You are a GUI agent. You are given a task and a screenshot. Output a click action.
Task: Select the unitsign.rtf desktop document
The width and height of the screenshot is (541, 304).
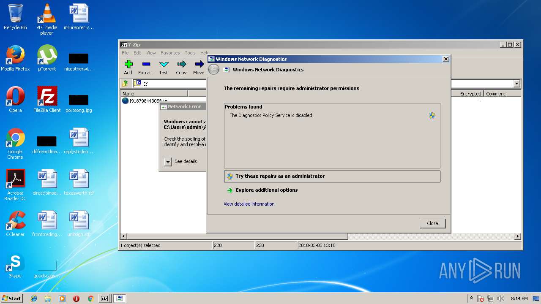79,224
